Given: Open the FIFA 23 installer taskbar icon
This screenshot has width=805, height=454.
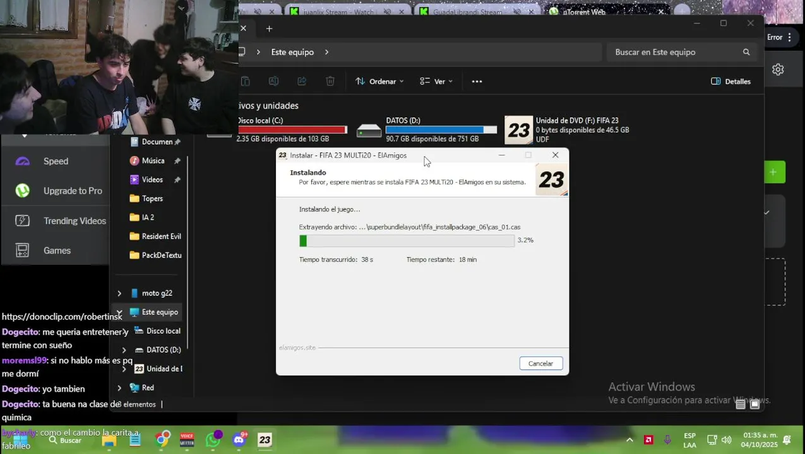Looking at the screenshot, I should [x=265, y=439].
